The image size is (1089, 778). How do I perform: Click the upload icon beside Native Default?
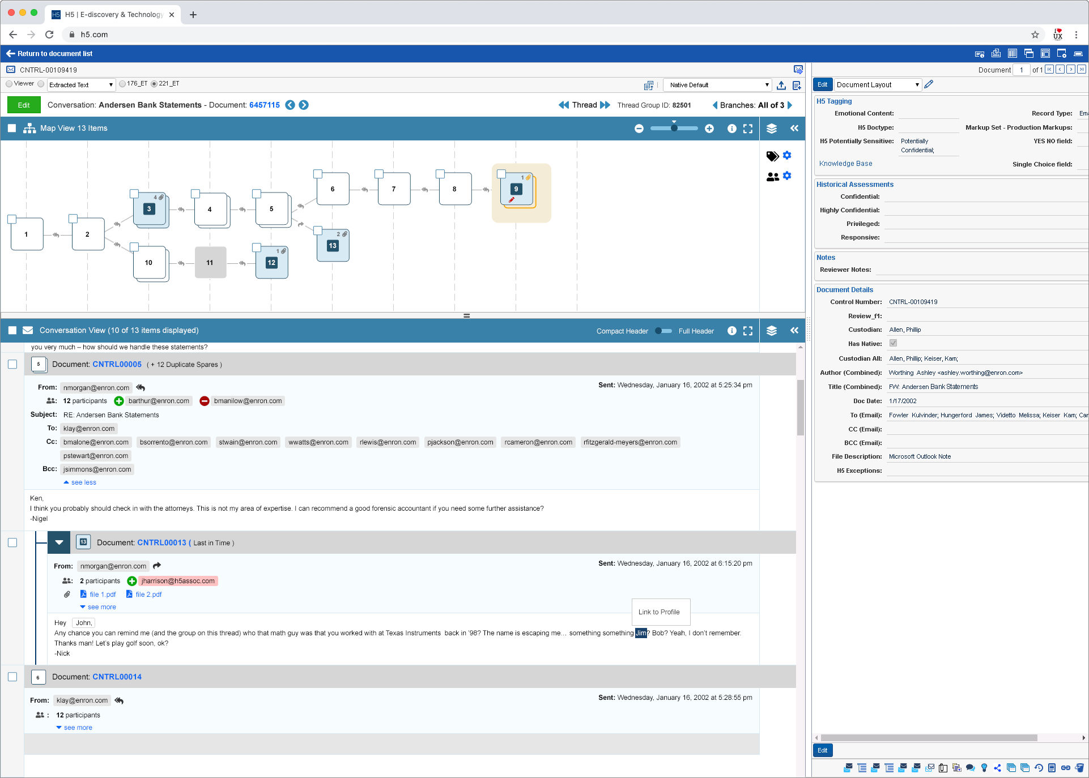pyautogui.click(x=781, y=85)
